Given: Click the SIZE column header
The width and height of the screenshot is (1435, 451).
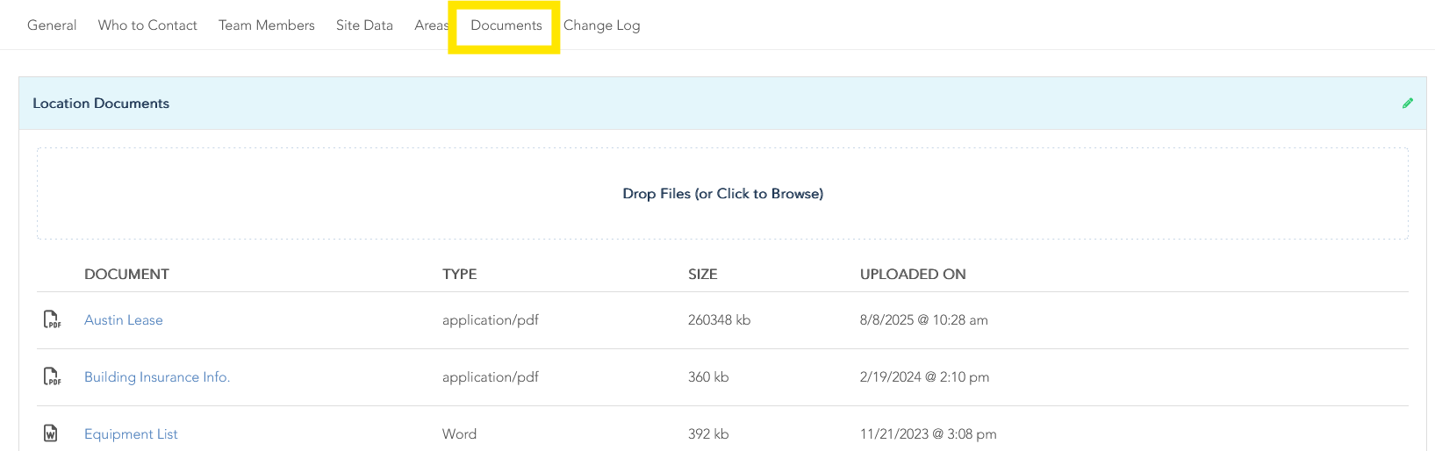Looking at the screenshot, I should [x=702, y=275].
